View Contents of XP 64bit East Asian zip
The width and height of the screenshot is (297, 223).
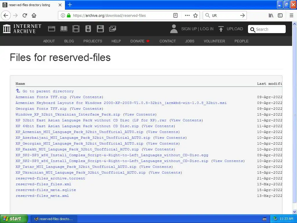(x=158, y=126)
